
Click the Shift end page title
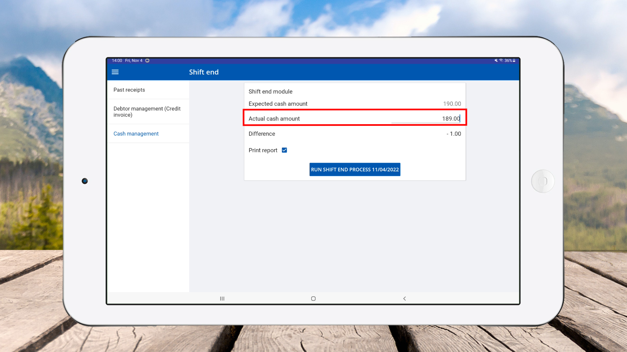(204, 72)
